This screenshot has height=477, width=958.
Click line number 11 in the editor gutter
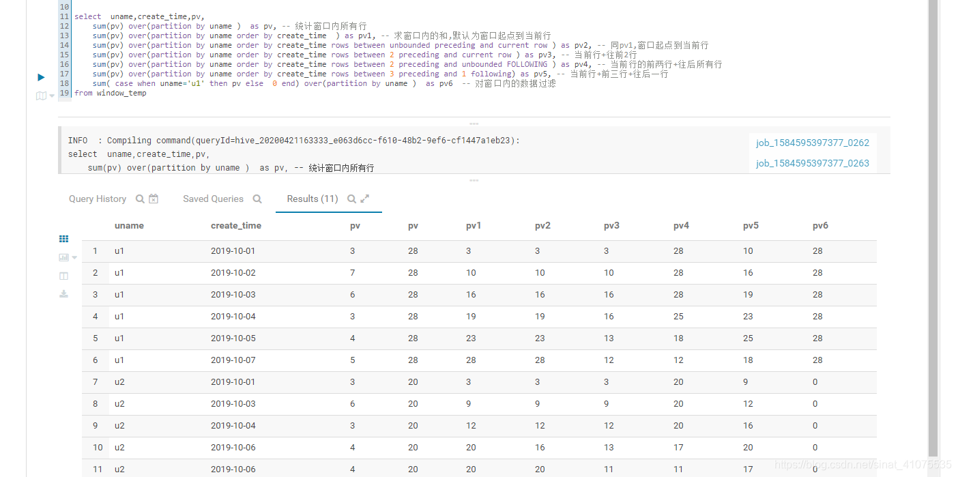(x=65, y=16)
